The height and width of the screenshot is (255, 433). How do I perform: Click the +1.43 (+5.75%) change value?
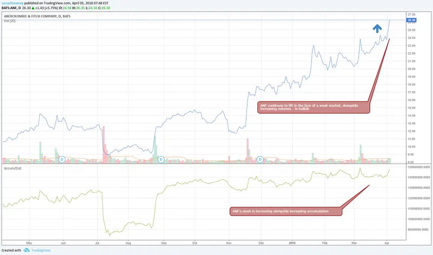coord(46,8)
